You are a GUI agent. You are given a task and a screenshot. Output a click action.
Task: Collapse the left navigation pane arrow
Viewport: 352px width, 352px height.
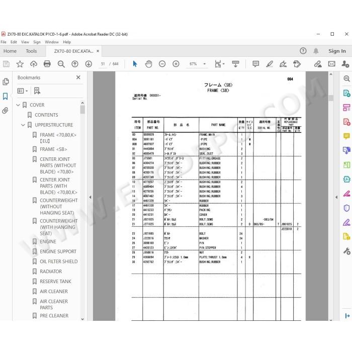pyautogui.click(x=90, y=197)
